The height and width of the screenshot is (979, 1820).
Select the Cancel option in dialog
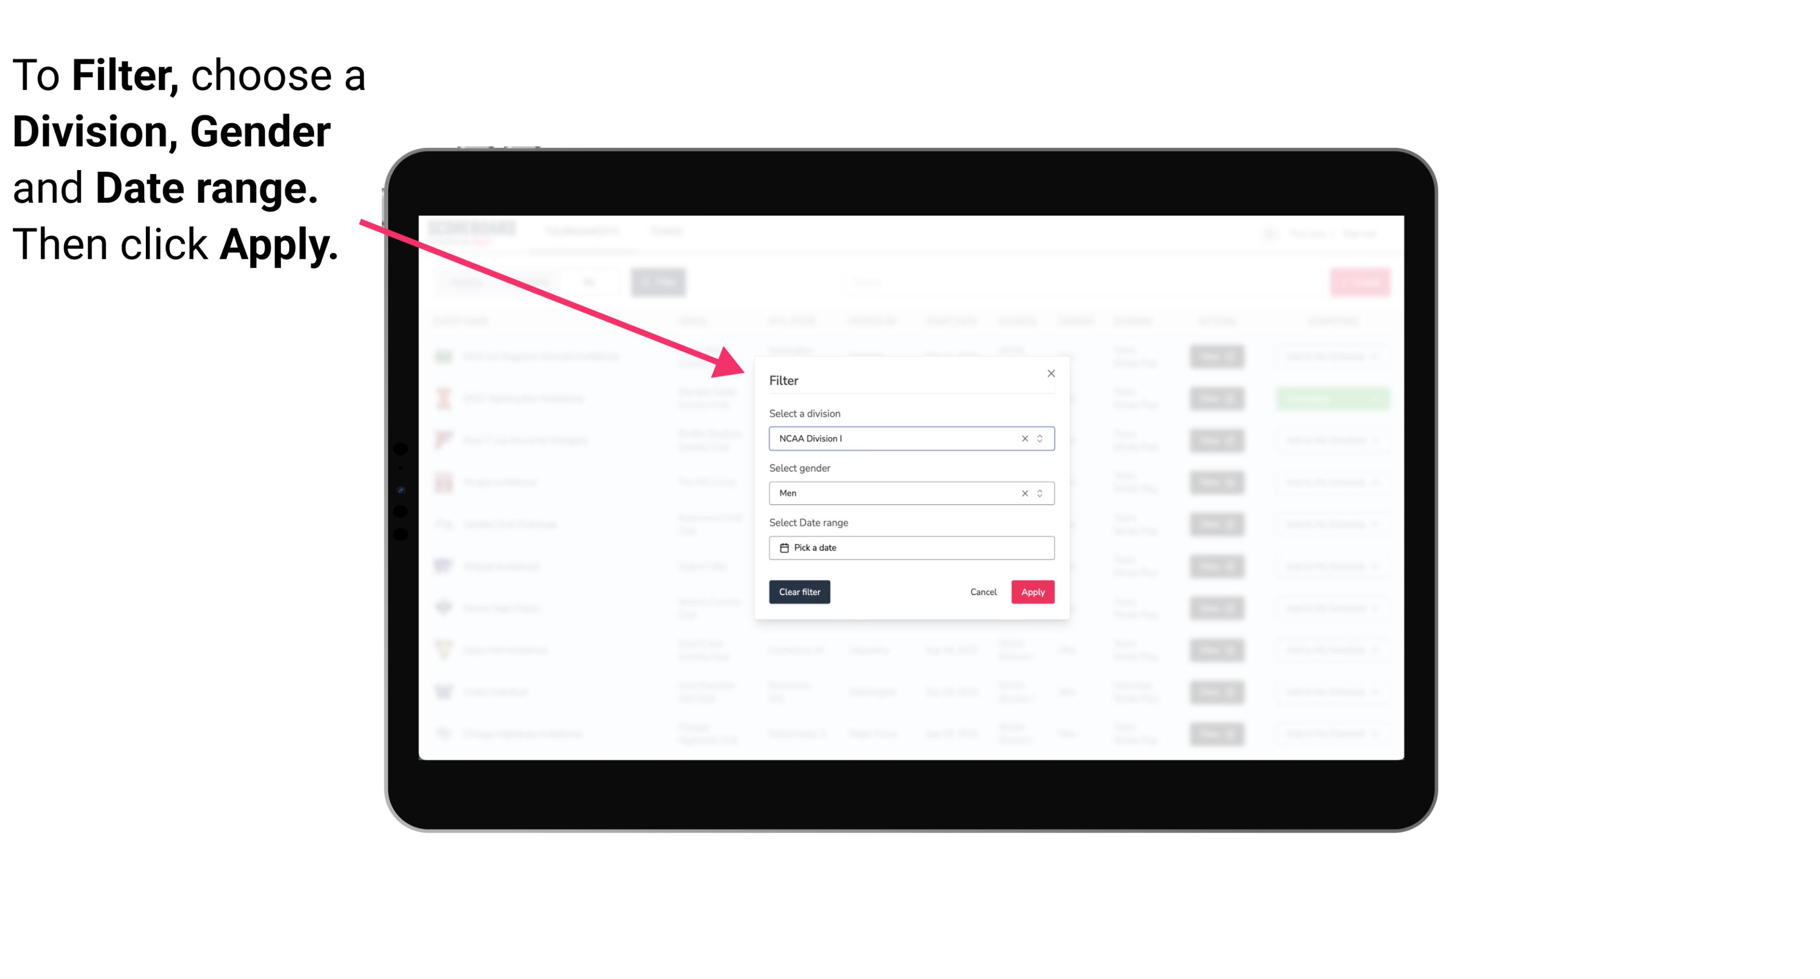pyautogui.click(x=984, y=592)
